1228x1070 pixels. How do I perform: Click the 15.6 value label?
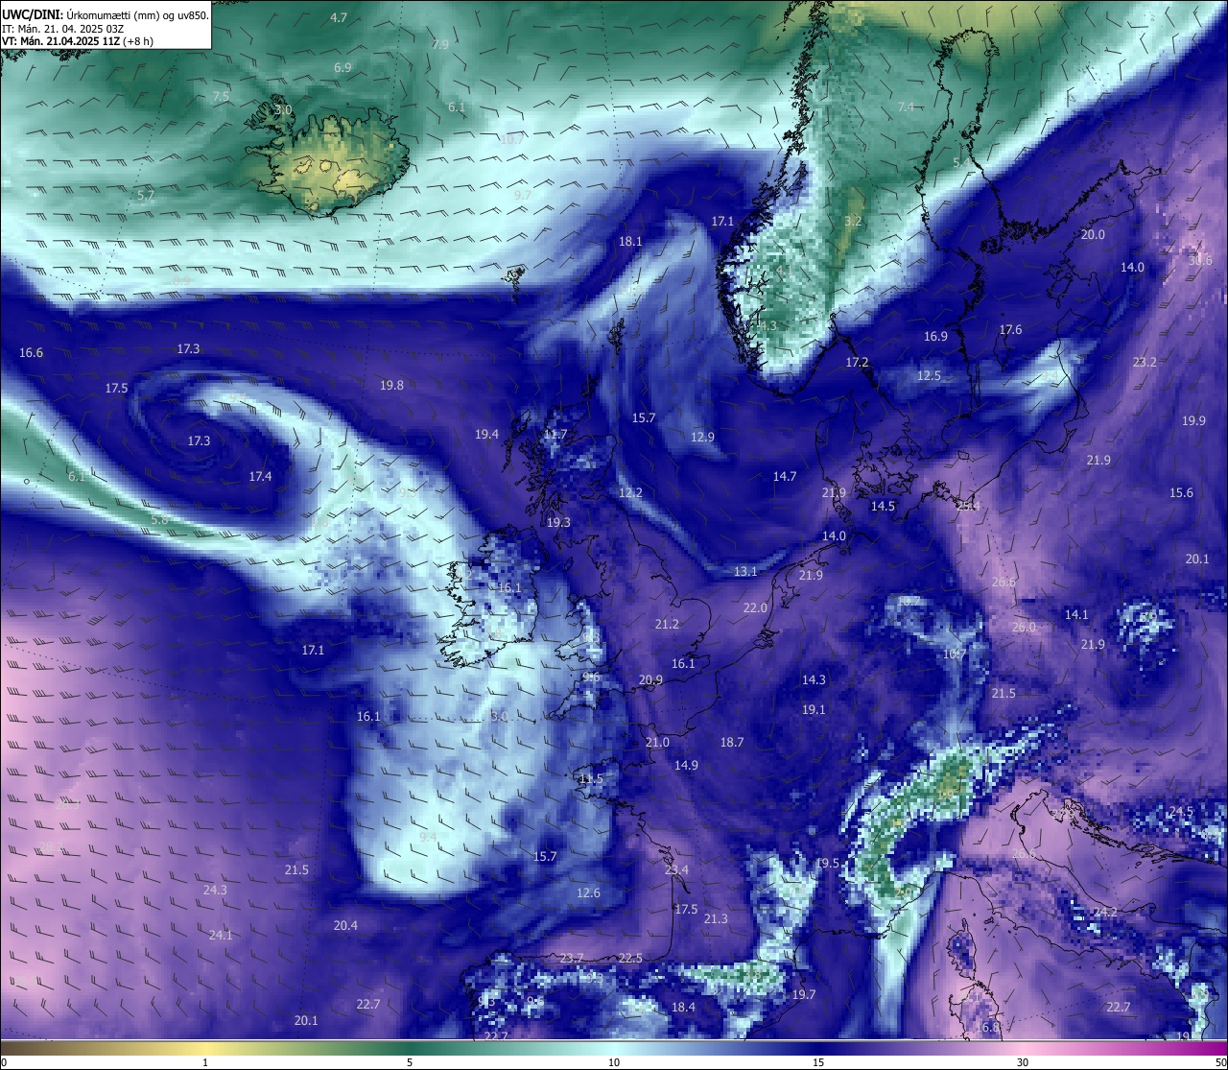click(x=1181, y=493)
